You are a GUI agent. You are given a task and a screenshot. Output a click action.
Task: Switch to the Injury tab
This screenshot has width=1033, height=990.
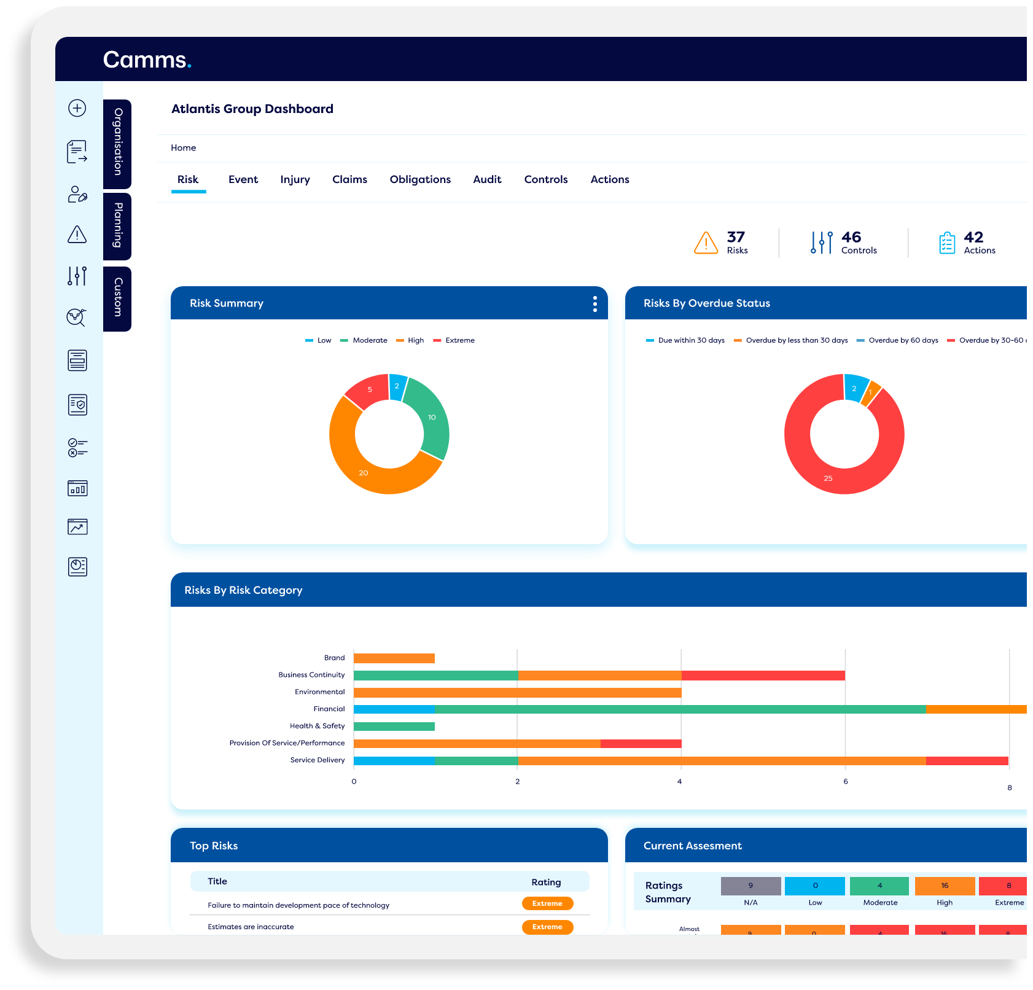(x=295, y=179)
